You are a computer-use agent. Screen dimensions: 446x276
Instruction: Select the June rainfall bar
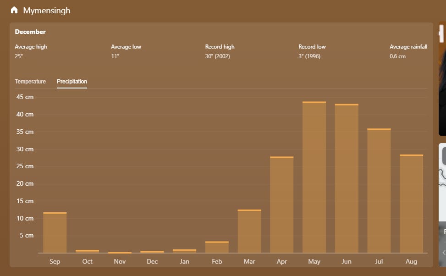click(347, 178)
